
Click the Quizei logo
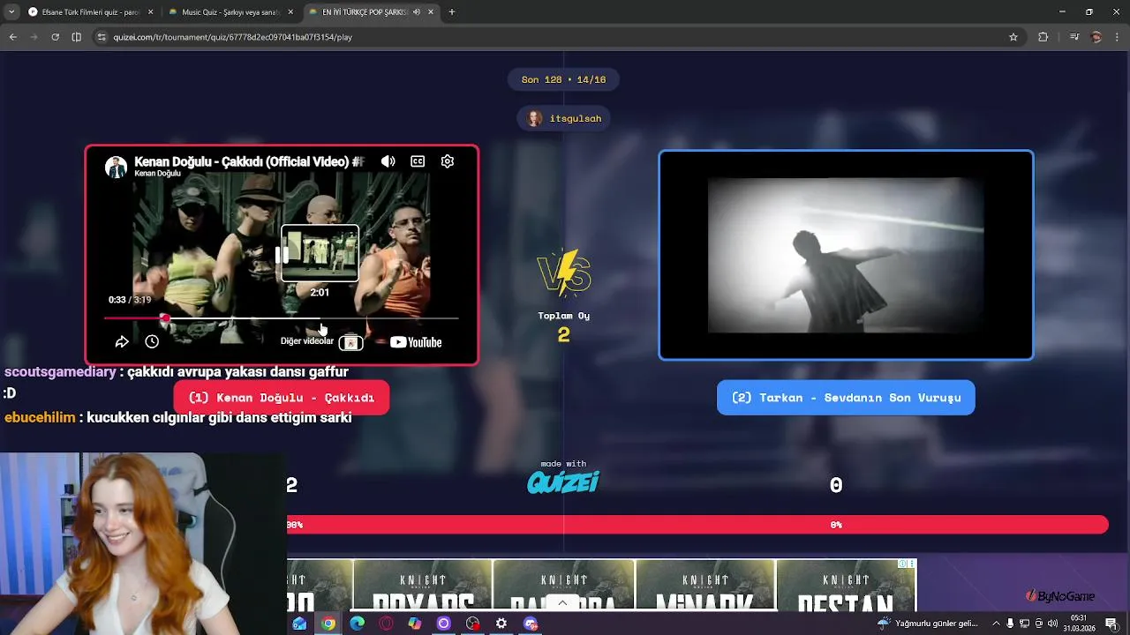[x=563, y=482]
